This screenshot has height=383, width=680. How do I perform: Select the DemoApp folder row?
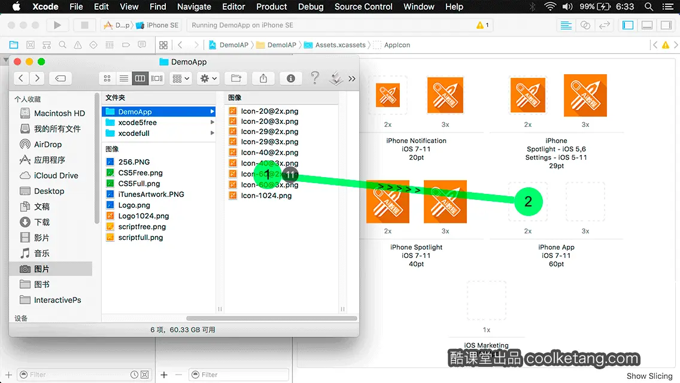(159, 111)
